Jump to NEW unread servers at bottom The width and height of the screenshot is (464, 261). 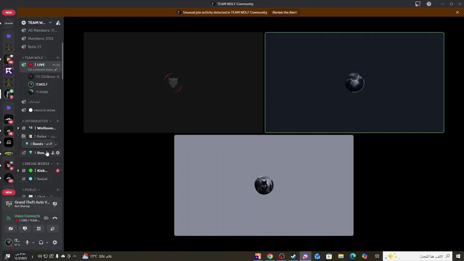point(9,192)
